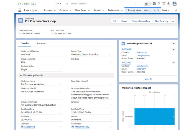Click the Edit button
194x130 pixels.
[114, 21]
